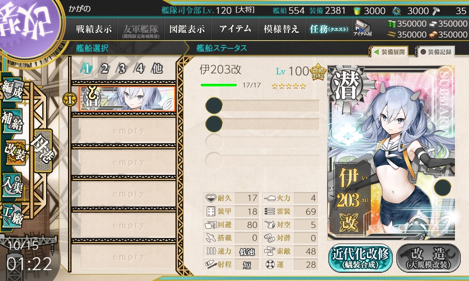This screenshot has width=469, height=281.
Task: Select the first empty equipment slot
Action: [262, 106]
